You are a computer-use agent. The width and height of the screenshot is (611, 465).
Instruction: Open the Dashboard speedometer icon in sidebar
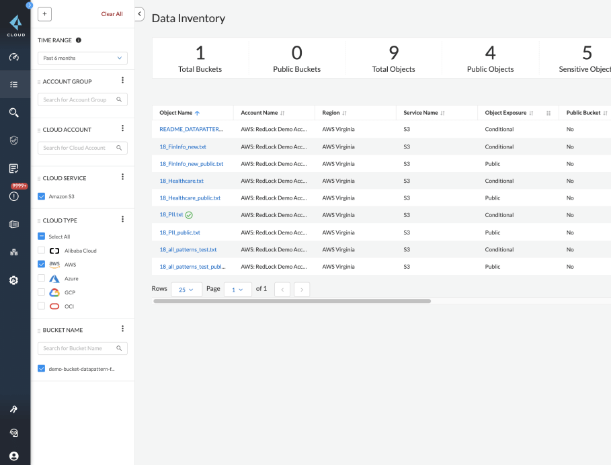tap(14, 57)
